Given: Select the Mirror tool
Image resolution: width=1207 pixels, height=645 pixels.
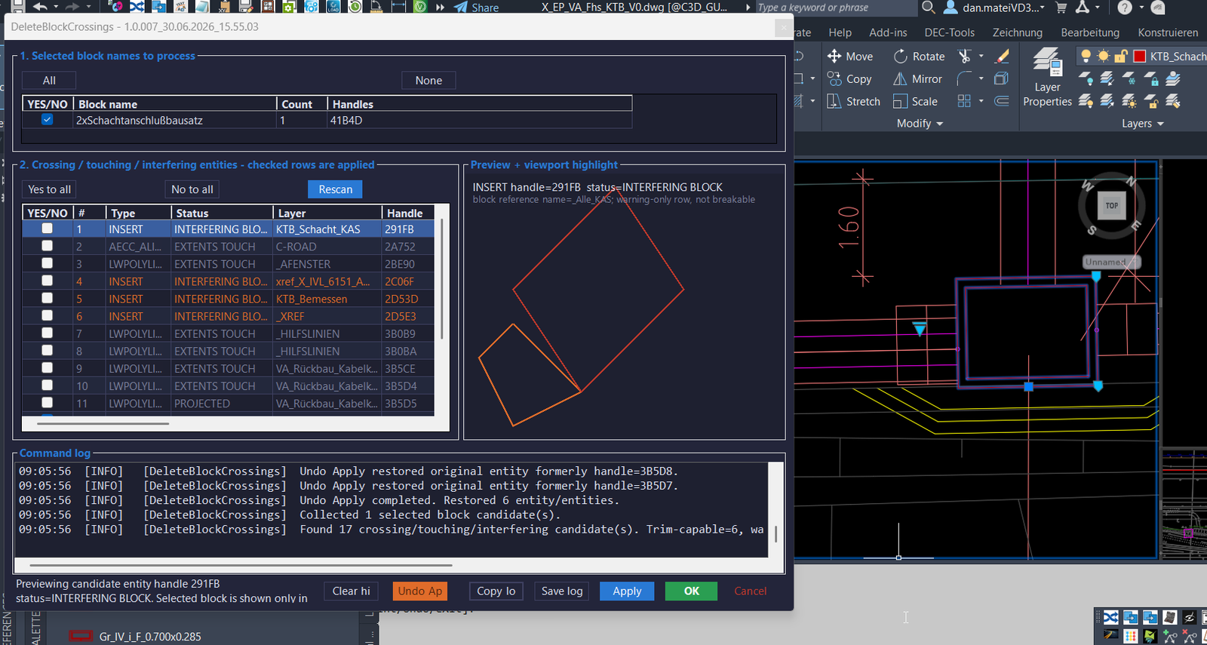Looking at the screenshot, I should (x=917, y=79).
